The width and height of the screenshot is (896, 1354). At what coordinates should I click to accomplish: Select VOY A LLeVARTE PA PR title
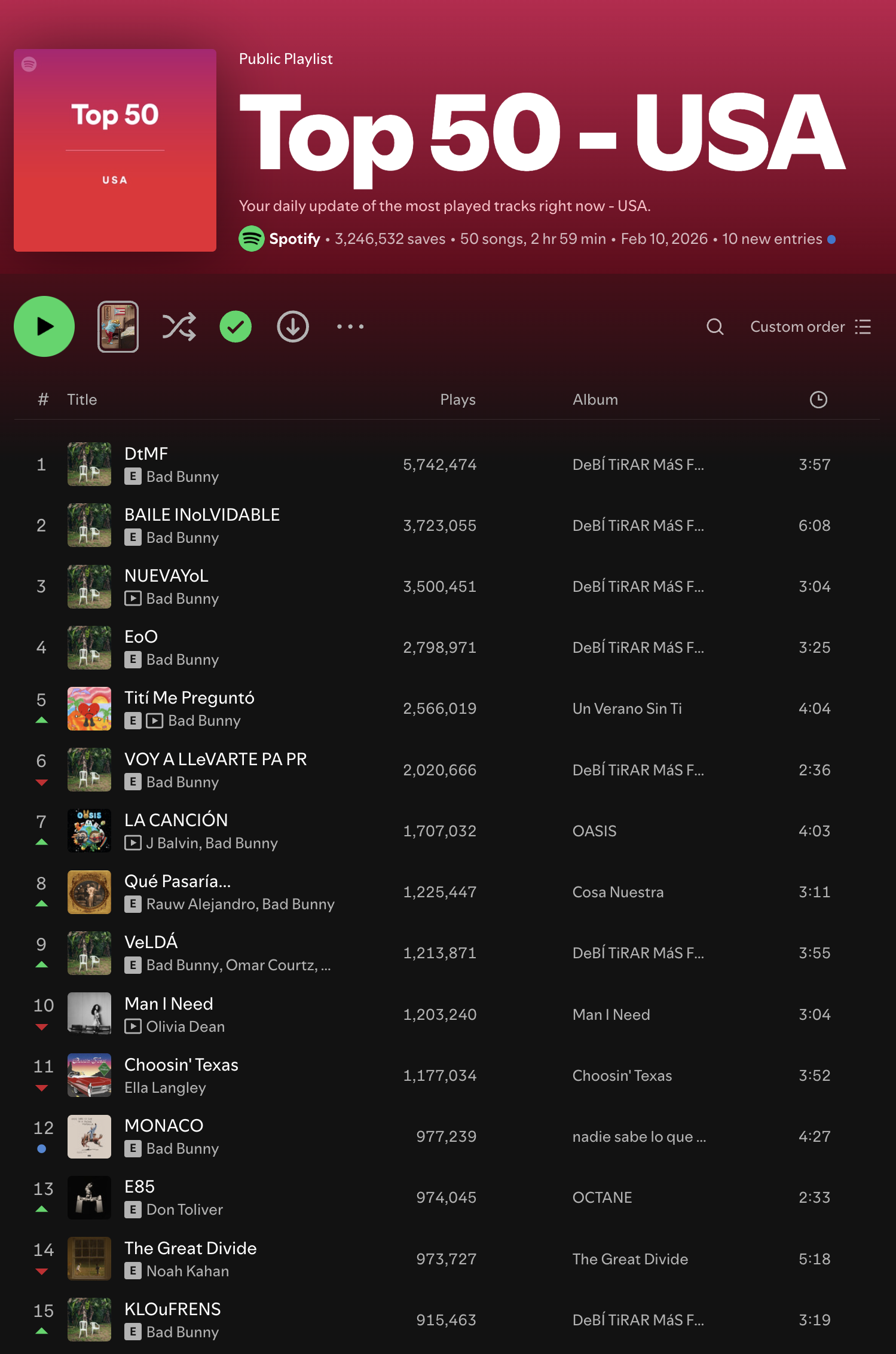point(215,759)
